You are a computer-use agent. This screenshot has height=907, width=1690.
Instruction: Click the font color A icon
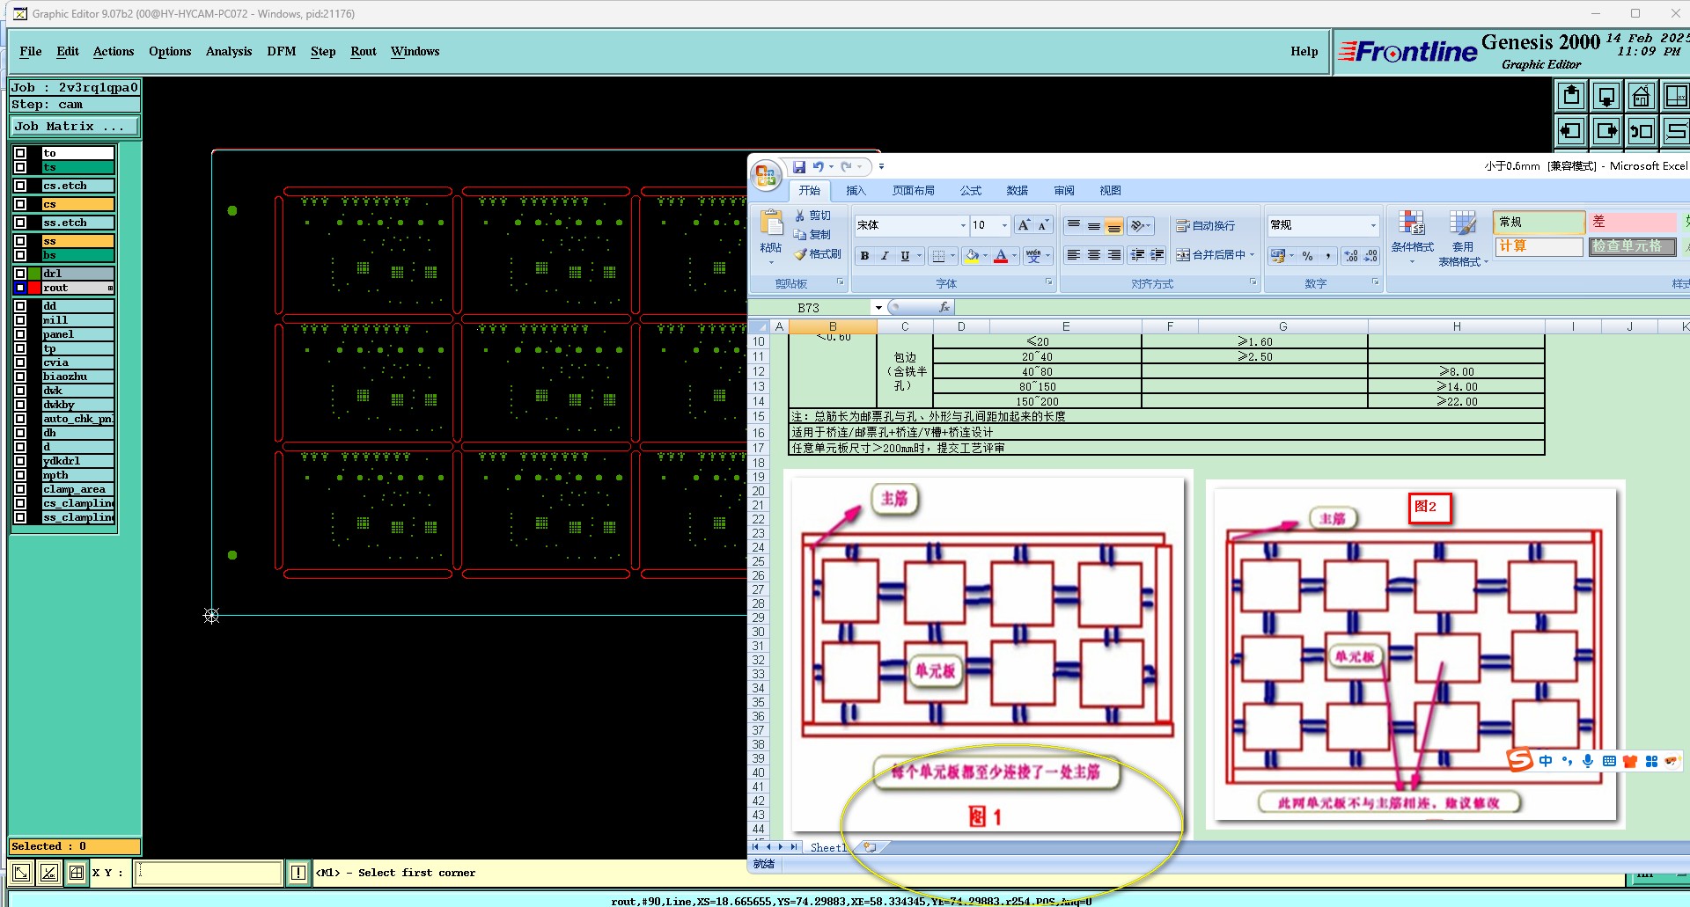[x=1001, y=255]
